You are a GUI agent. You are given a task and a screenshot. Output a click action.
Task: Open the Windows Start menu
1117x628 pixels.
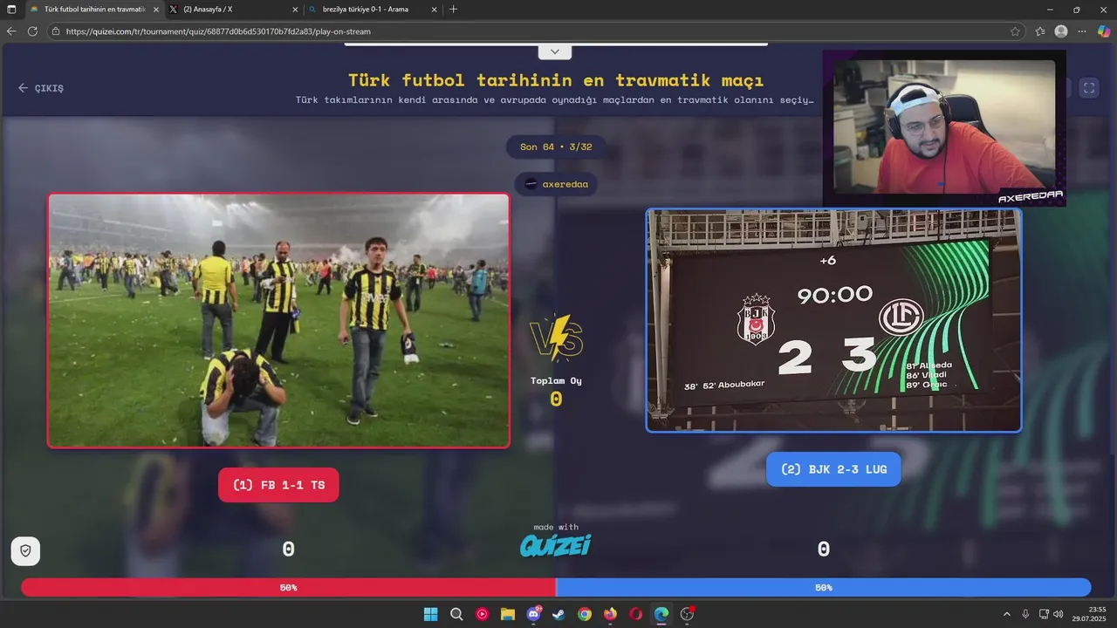pos(430,614)
